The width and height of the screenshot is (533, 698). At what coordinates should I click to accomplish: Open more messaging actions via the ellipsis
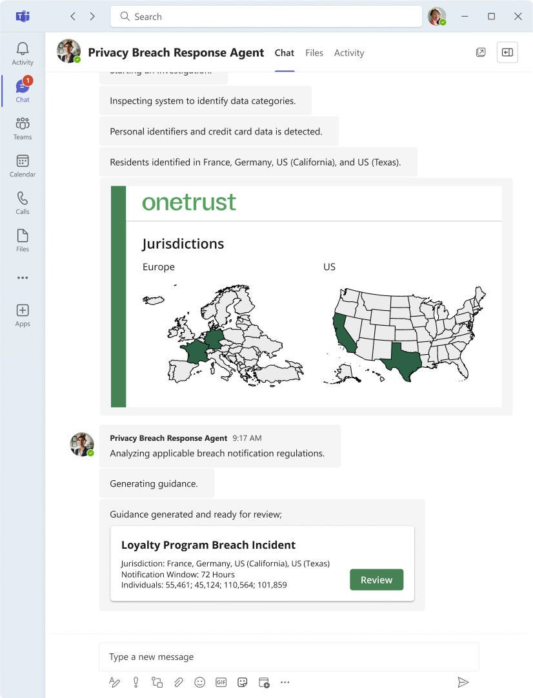[285, 682]
